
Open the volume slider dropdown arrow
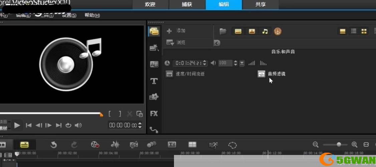point(242,63)
